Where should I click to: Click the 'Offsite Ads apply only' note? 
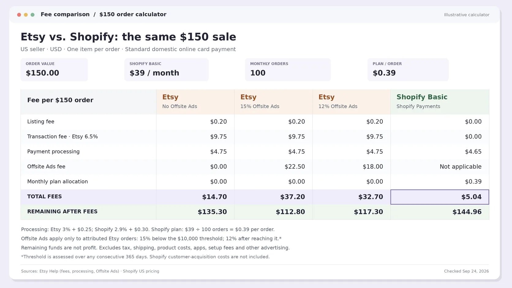click(x=151, y=238)
